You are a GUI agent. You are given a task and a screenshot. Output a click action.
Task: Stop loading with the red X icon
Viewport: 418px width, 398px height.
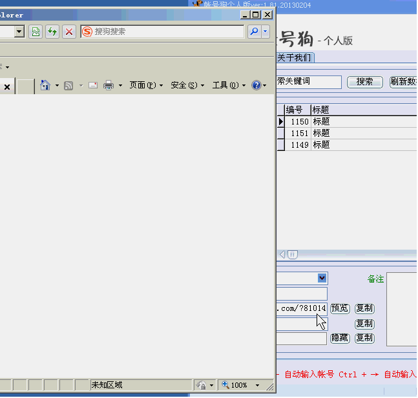[x=69, y=32]
